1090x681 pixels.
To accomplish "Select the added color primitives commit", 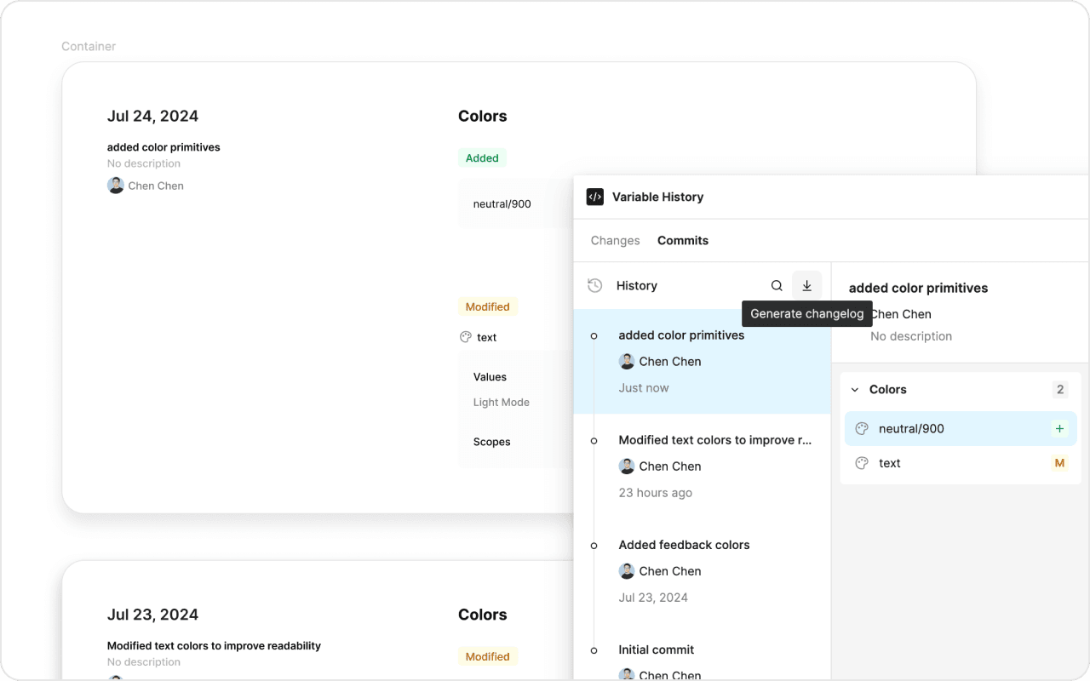I will [x=702, y=362].
